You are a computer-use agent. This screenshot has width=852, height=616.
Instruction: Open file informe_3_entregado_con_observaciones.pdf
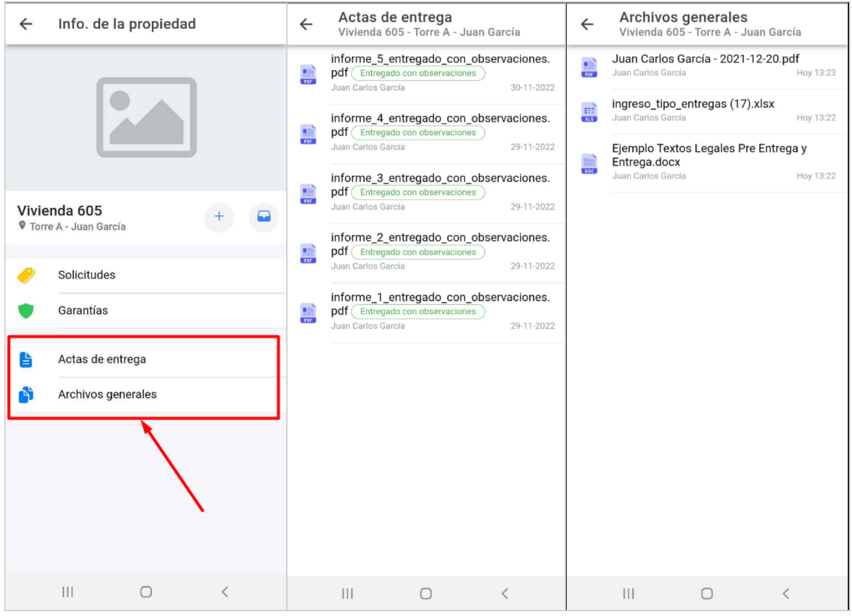click(x=426, y=194)
